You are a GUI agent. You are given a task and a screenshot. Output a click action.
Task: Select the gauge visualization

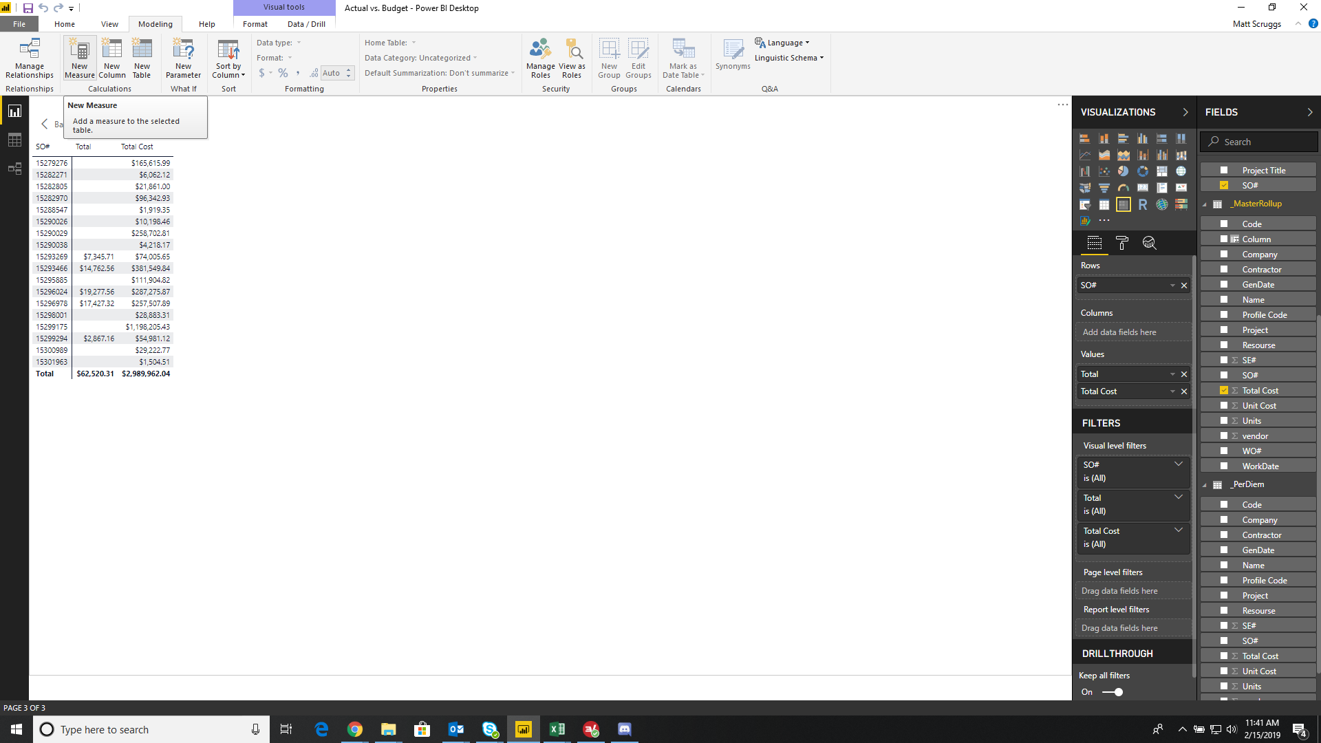pyautogui.click(x=1124, y=188)
